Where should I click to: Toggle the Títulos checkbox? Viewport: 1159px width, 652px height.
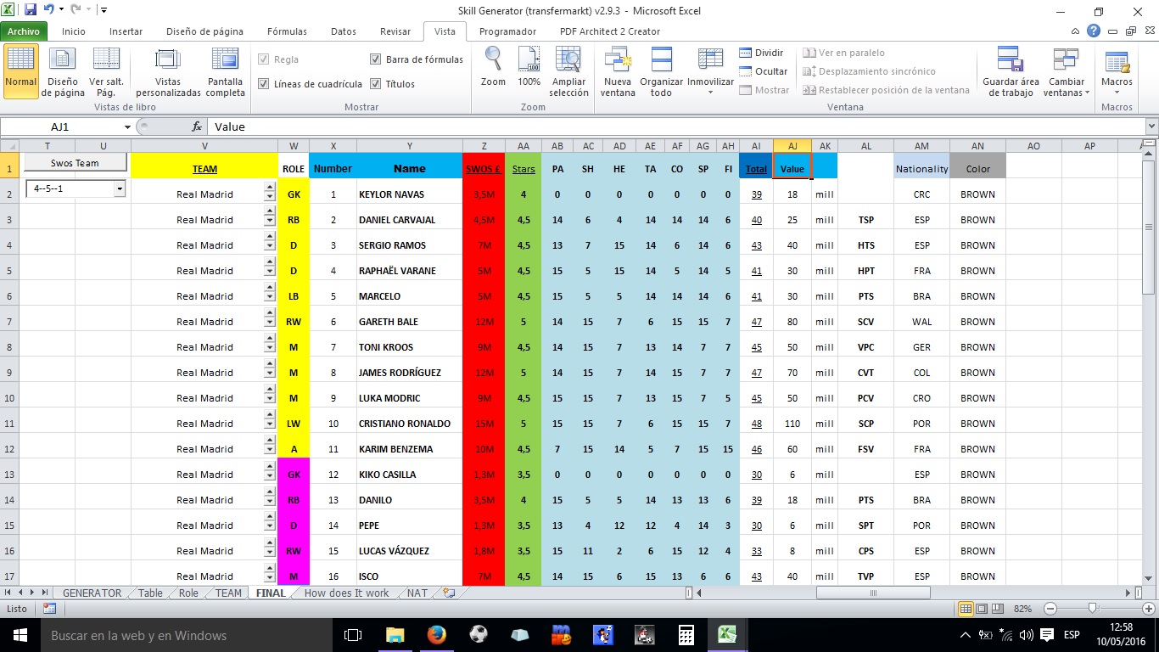click(x=376, y=84)
